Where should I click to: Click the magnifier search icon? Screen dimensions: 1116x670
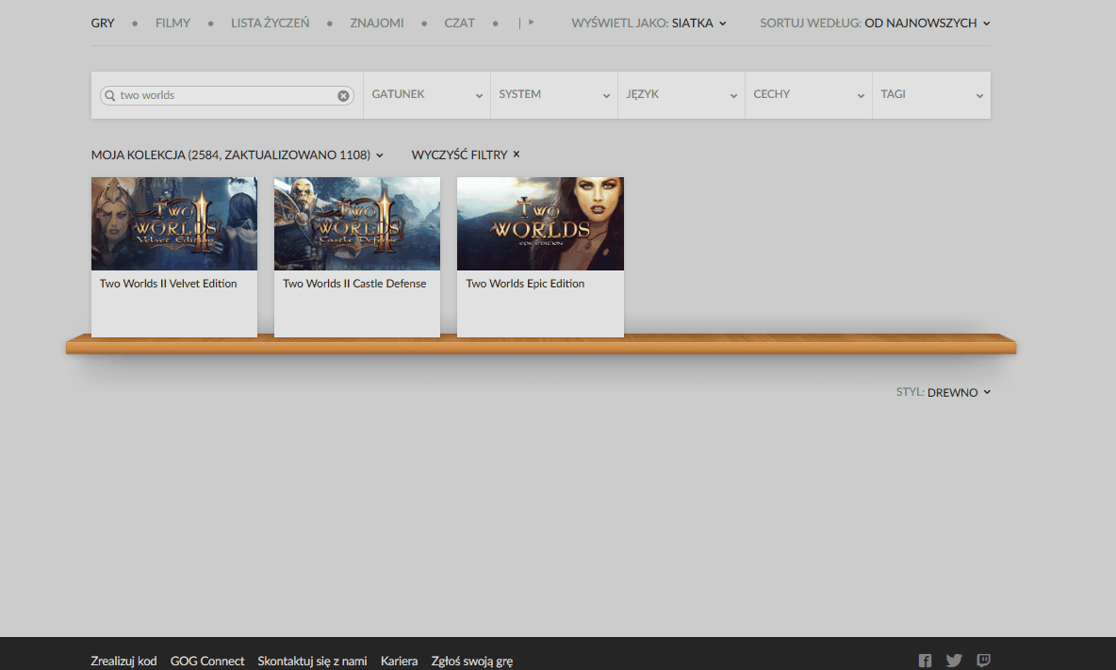pos(110,95)
